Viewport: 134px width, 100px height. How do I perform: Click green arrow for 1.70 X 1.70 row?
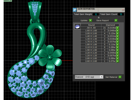coord(118,42)
